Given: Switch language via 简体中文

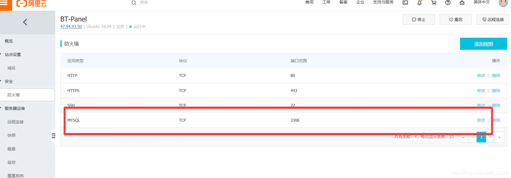Looking at the screenshot, I should point(482,2).
